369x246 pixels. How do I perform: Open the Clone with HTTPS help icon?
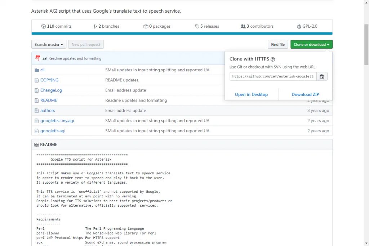coord(273,59)
